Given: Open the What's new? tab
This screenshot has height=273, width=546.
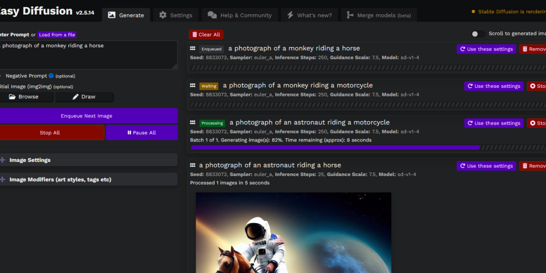Looking at the screenshot, I should click(x=309, y=15).
